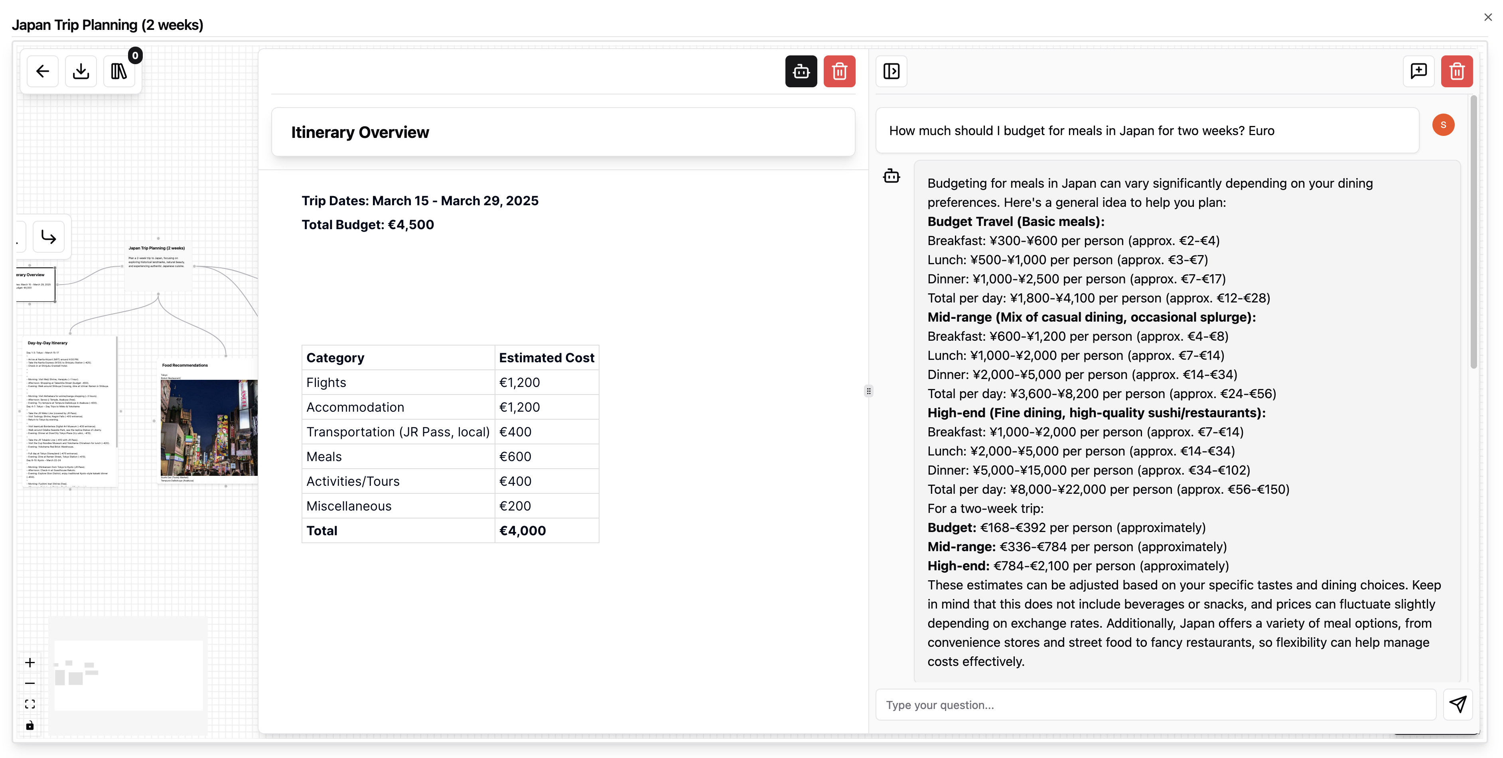1503x758 pixels.
Task: Click the Mid-range heading in chat
Action: 1092,317
